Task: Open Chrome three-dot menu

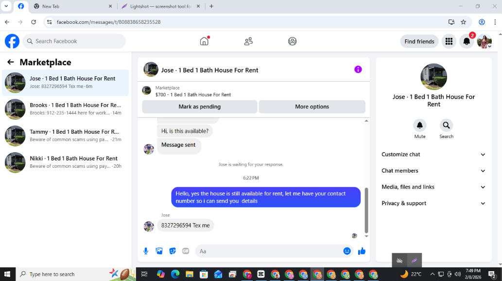Action: click(495, 22)
